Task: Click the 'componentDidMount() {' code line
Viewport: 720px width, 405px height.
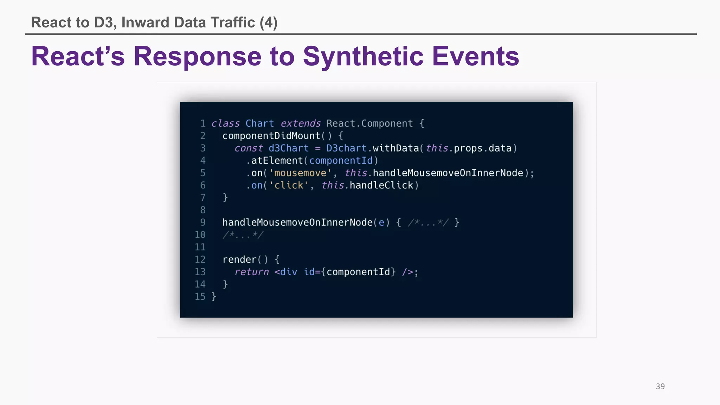Action: pos(283,136)
